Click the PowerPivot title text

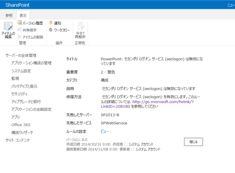152,61
